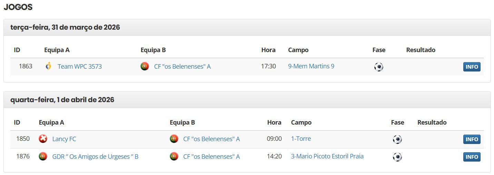Open Belenenses A link in the 14:20 match
Image resolution: width=494 pixels, height=175 pixels.
pyautogui.click(x=211, y=157)
